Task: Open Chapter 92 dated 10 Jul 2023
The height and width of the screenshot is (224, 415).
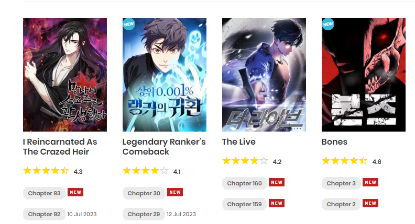Action: (x=44, y=214)
